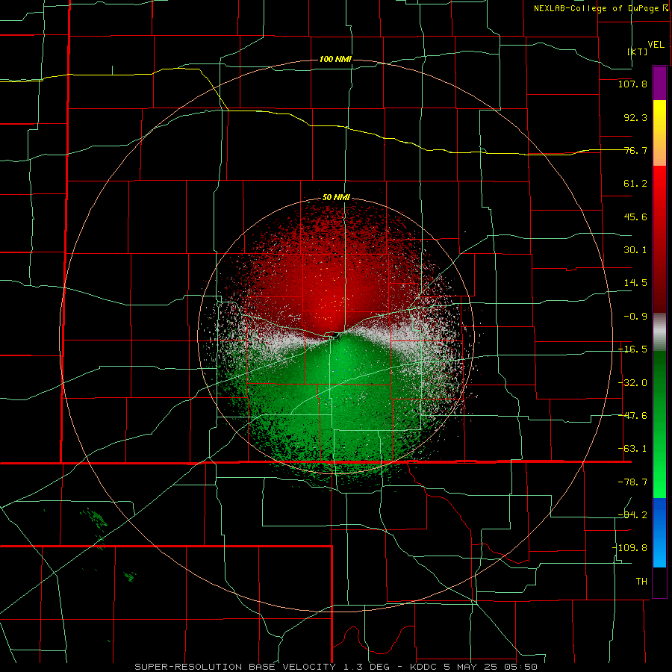Click the 45.6 velocity scale value

coord(635,217)
